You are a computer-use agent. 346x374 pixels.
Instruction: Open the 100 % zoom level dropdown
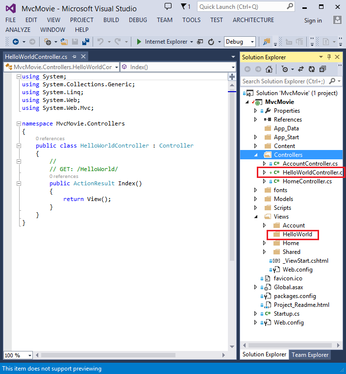pyautogui.click(x=18, y=355)
